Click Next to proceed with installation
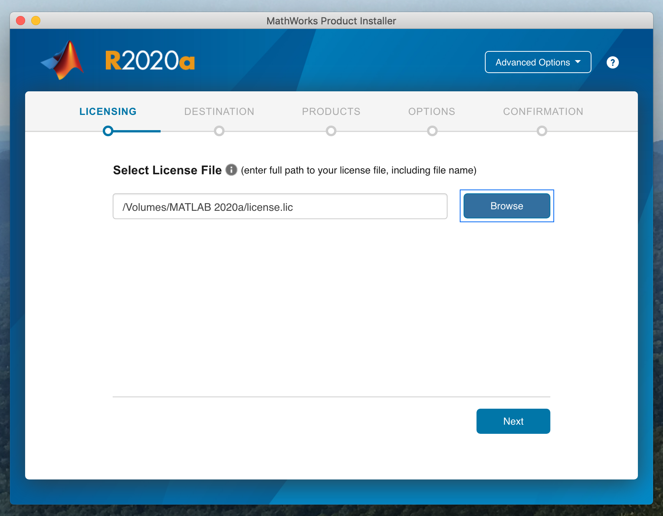Image resolution: width=663 pixels, height=516 pixels. coord(513,421)
